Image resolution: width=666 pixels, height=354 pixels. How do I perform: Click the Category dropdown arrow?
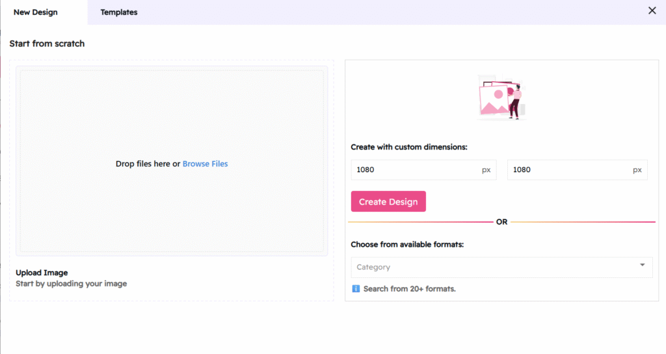642,265
